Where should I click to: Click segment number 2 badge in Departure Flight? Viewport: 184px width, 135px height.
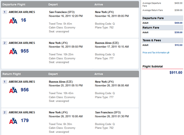click(x=5, y=43)
